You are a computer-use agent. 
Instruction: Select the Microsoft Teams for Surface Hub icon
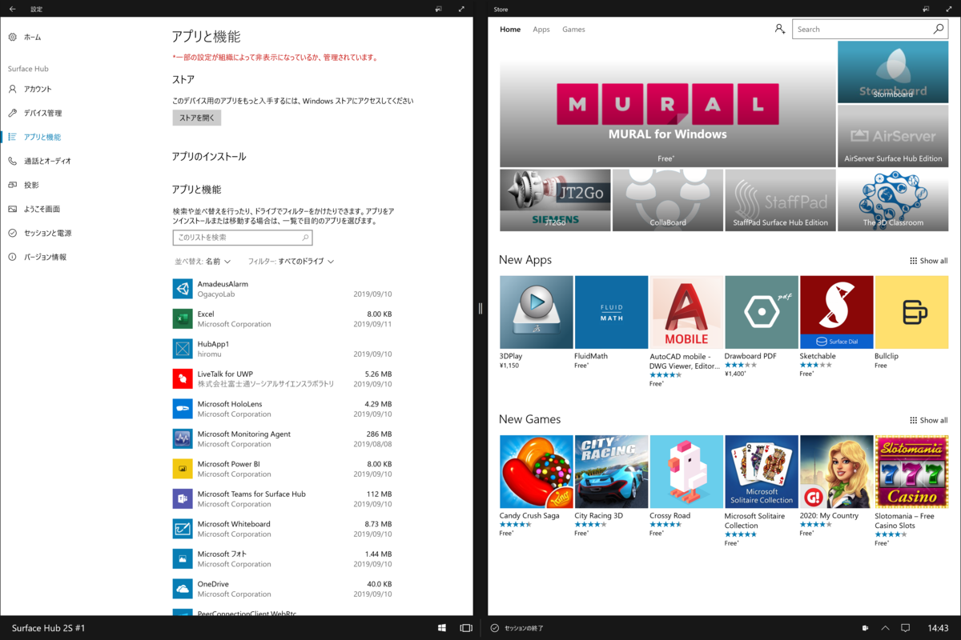pyautogui.click(x=183, y=498)
